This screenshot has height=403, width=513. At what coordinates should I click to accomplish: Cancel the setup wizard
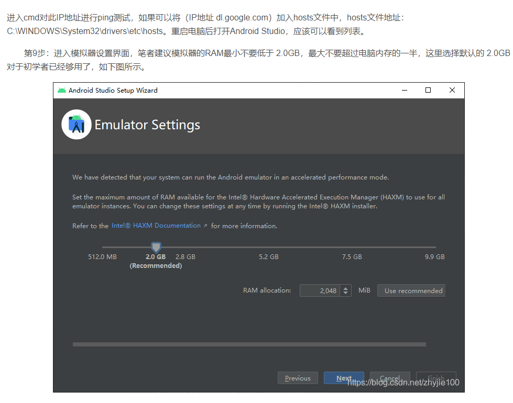click(390, 378)
